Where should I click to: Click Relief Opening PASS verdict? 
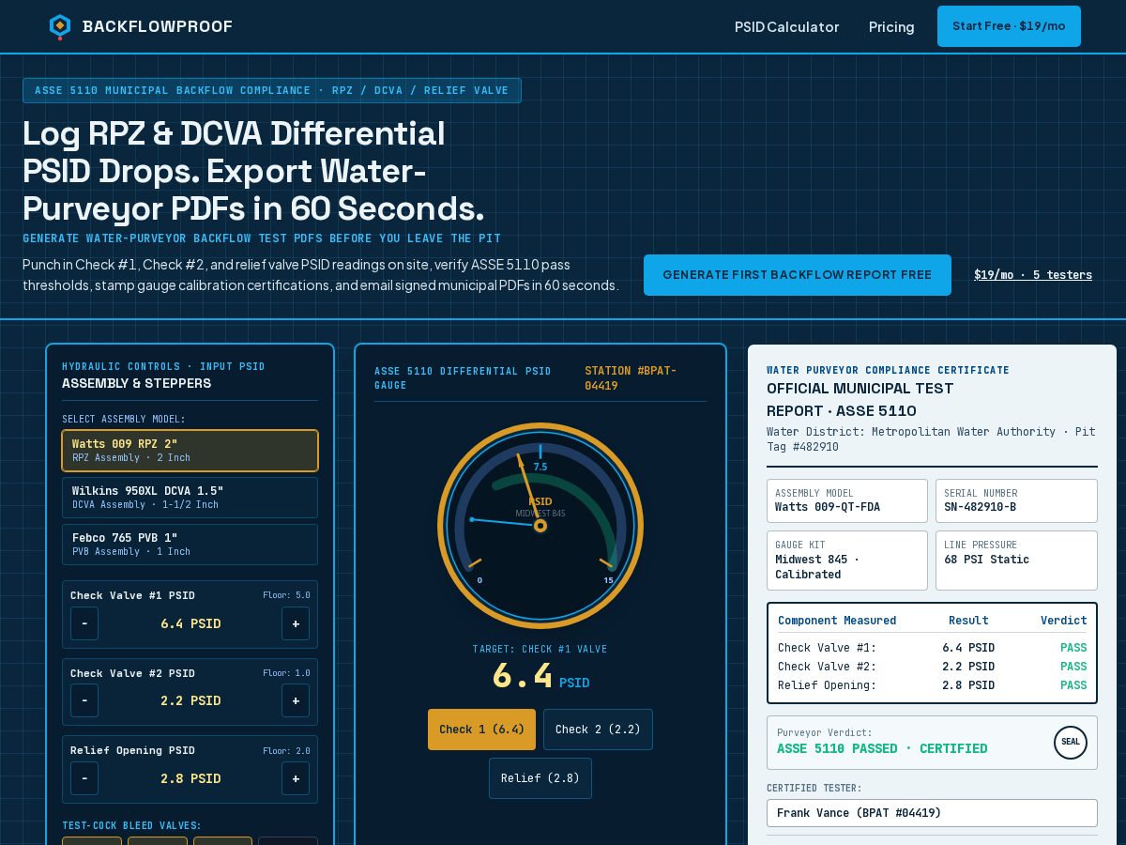1073,685
